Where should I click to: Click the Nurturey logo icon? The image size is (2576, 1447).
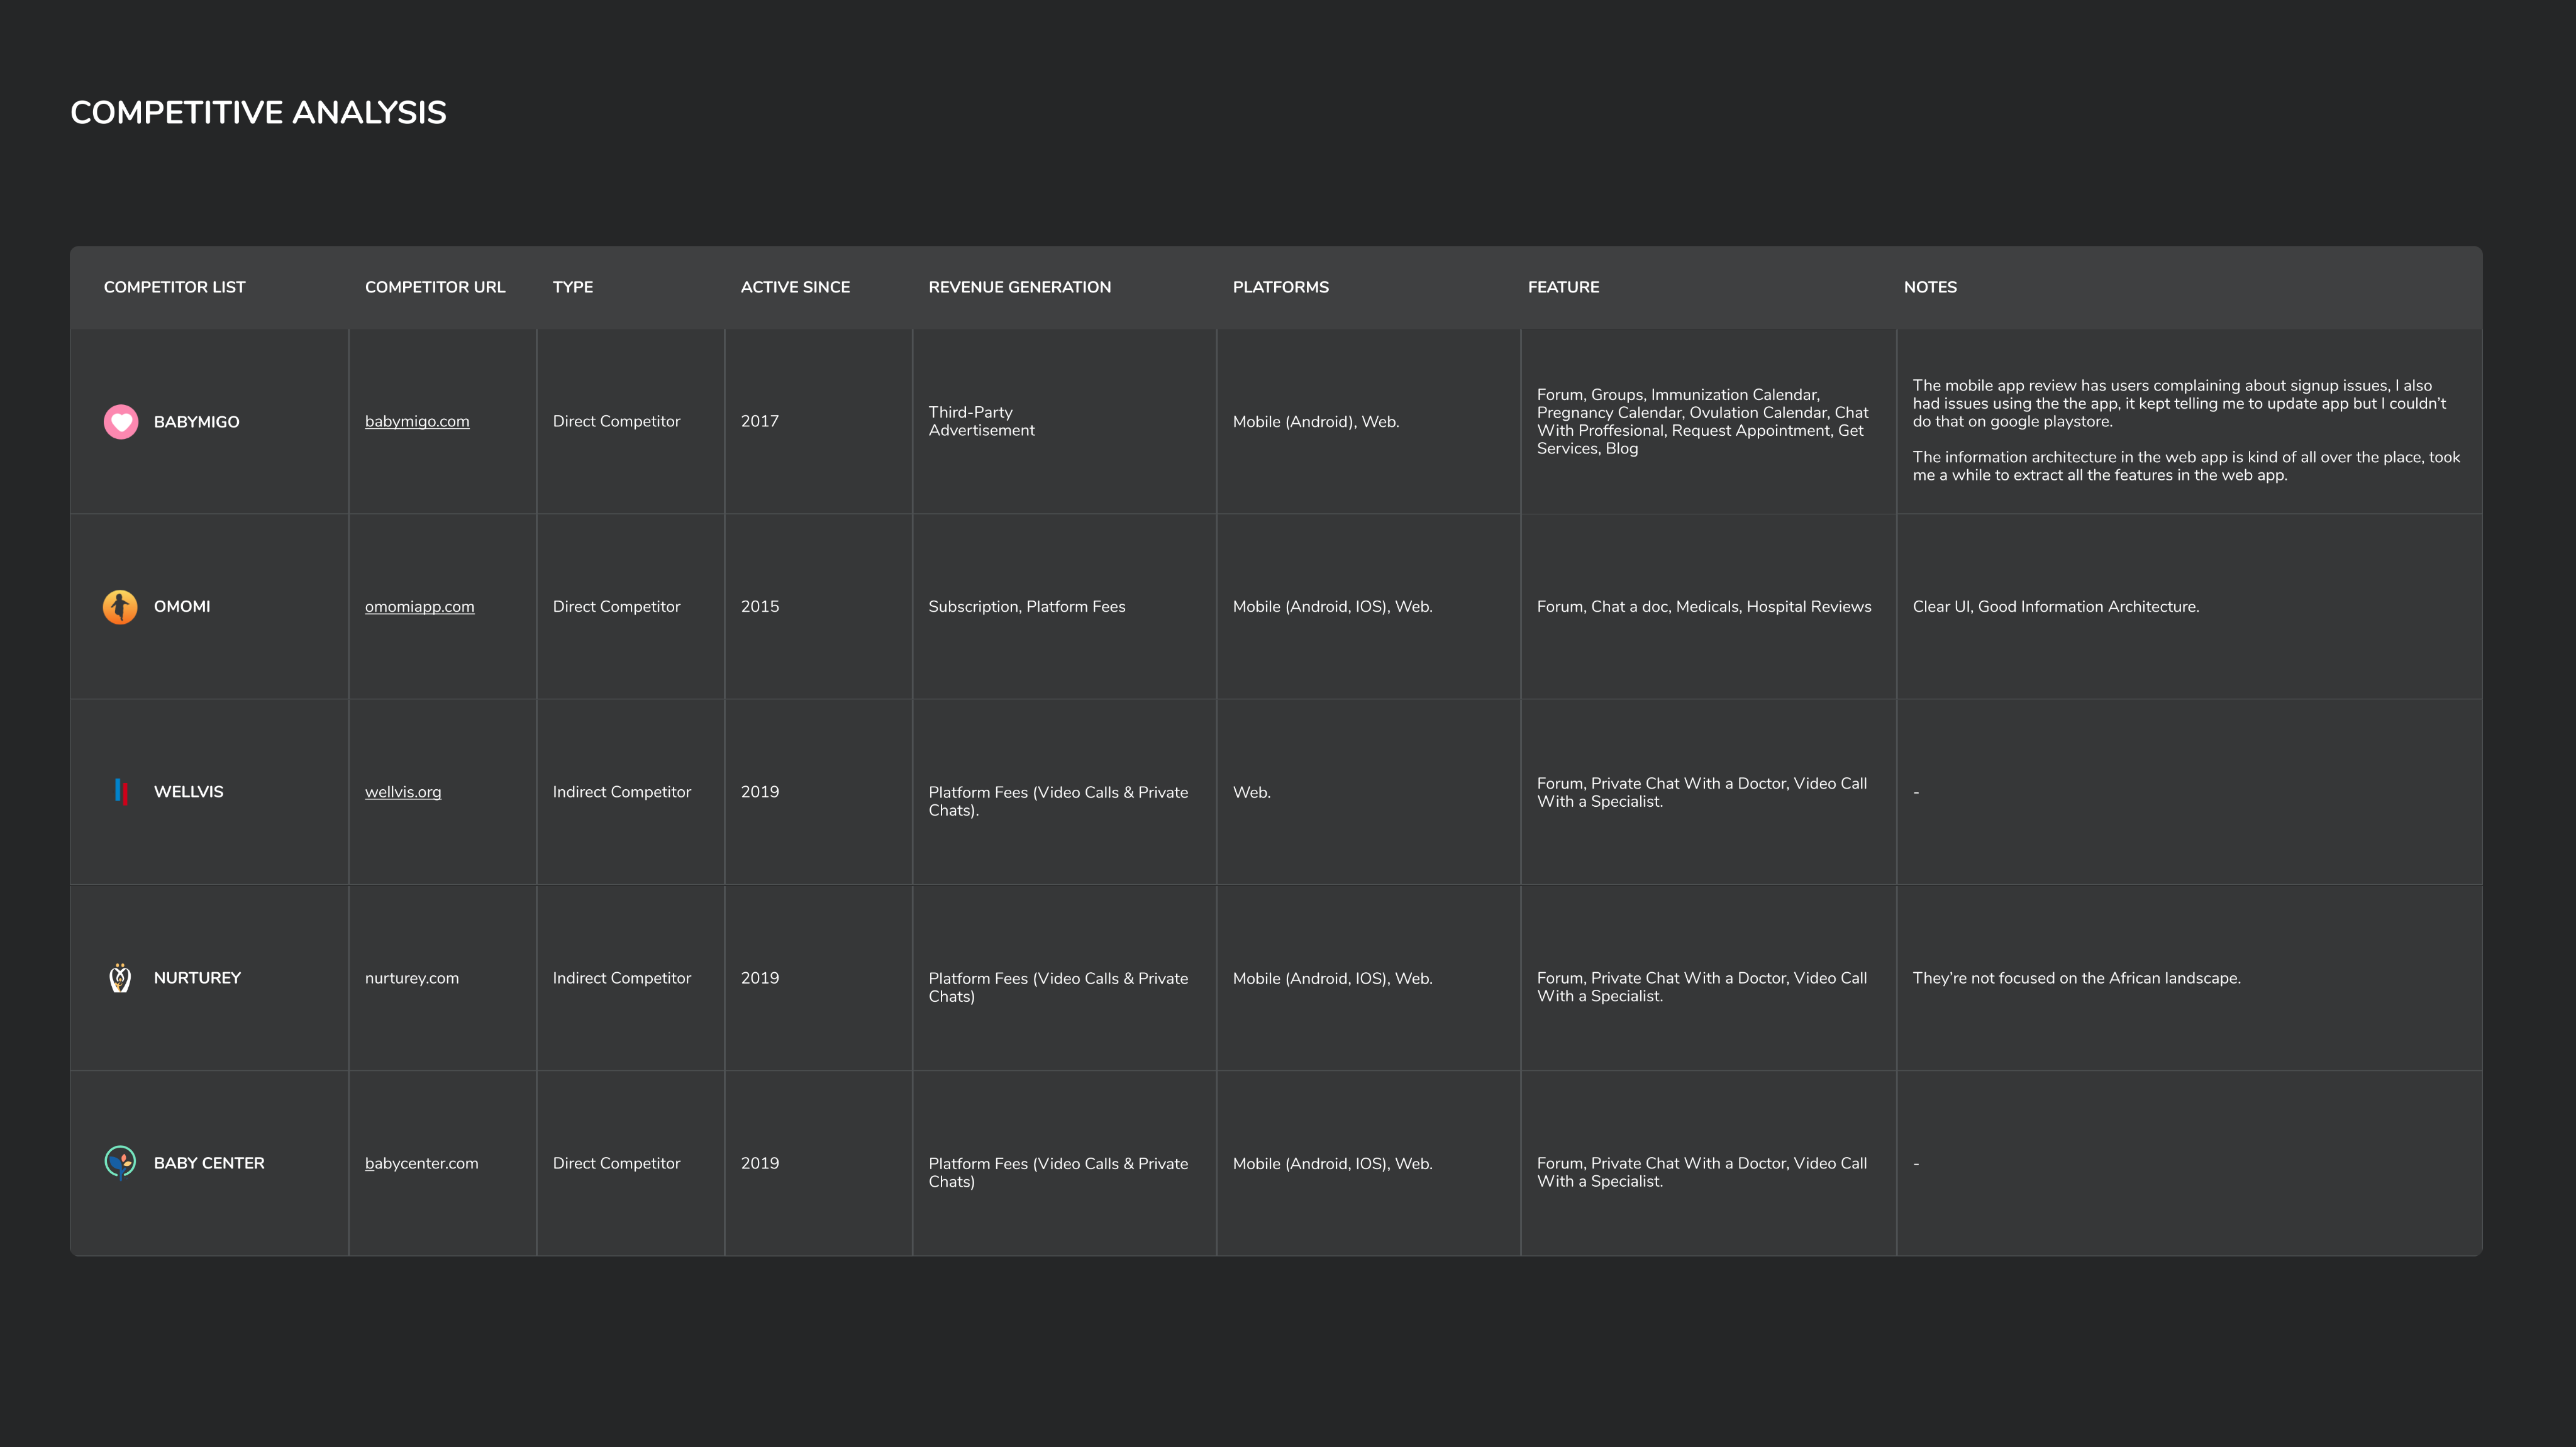pos(120,978)
